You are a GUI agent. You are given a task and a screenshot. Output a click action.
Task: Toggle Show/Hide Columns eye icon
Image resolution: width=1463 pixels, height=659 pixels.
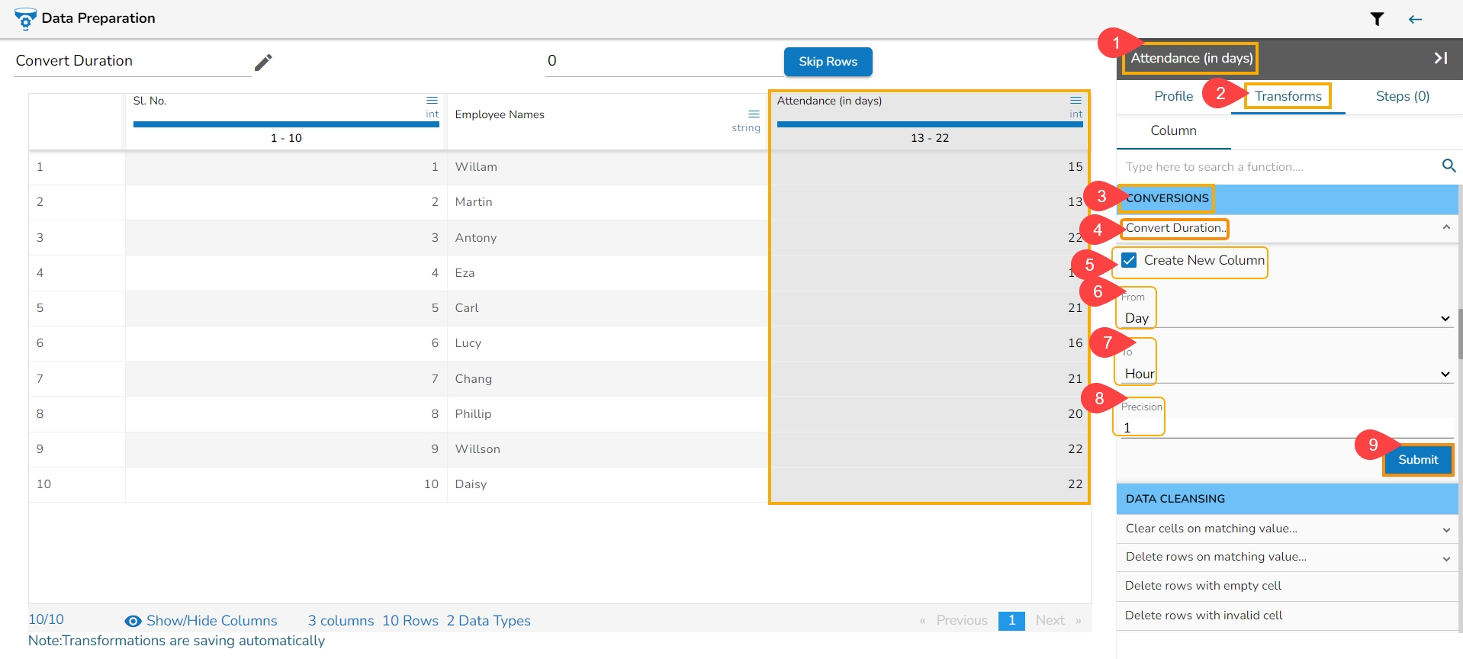point(133,621)
